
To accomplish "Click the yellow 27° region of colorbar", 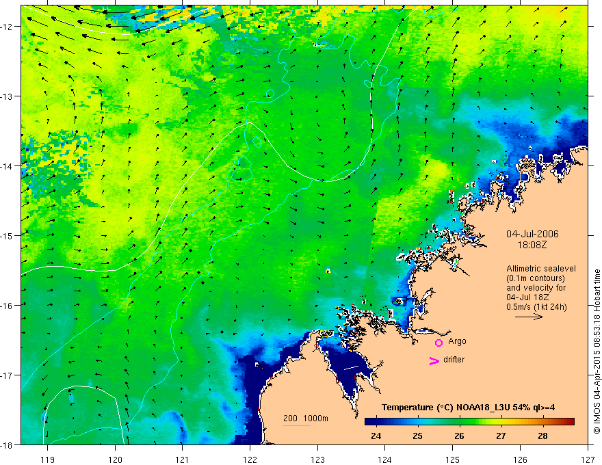I will [501, 422].
